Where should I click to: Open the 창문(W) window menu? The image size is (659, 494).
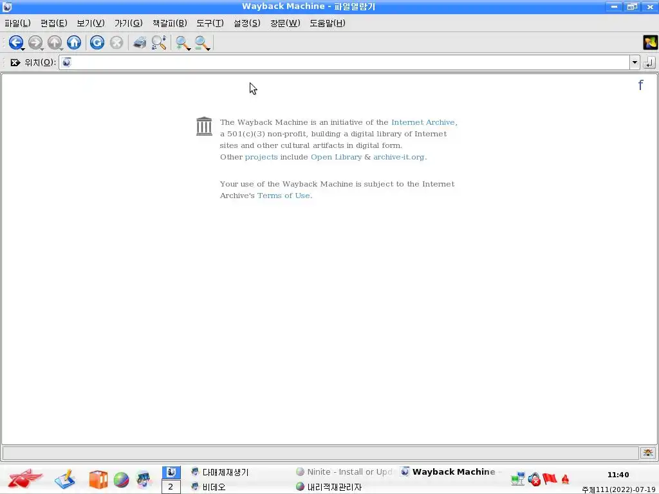[x=285, y=23]
